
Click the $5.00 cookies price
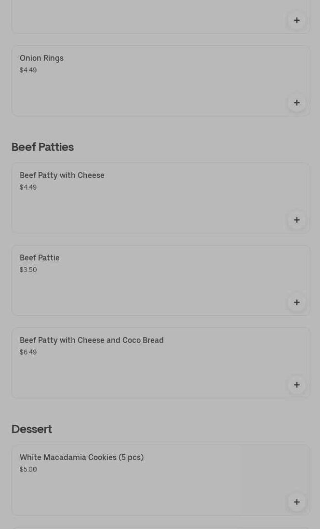click(x=28, y=469)
